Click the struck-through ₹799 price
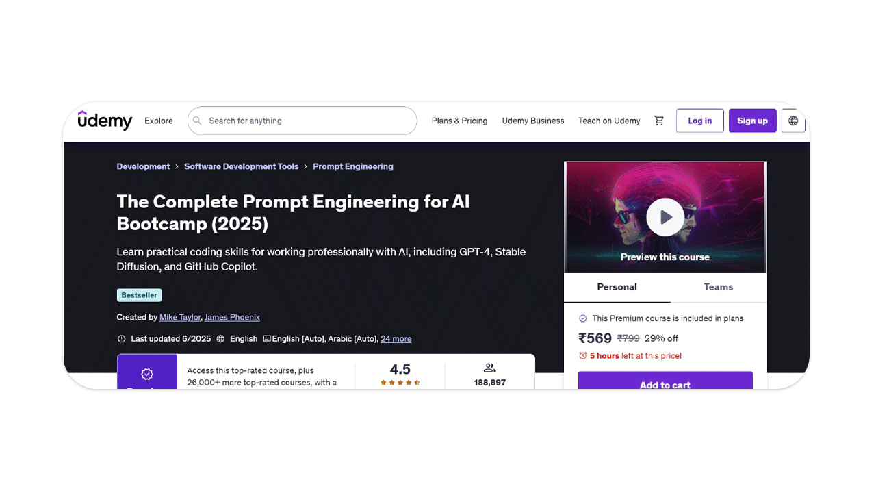The image size is (876, 493). coord(628,338)
